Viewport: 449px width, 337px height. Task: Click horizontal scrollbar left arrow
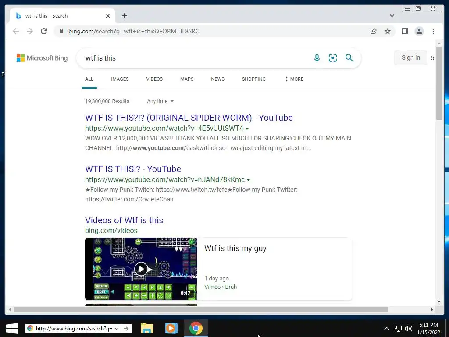tap(10, 309)
